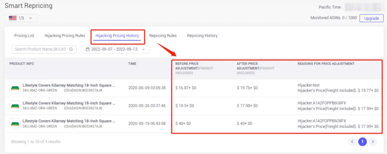This screenshot has height=154, width=387.
Task: Click the time 2020-06-09 03:05:38
Action: coord(147,88)
